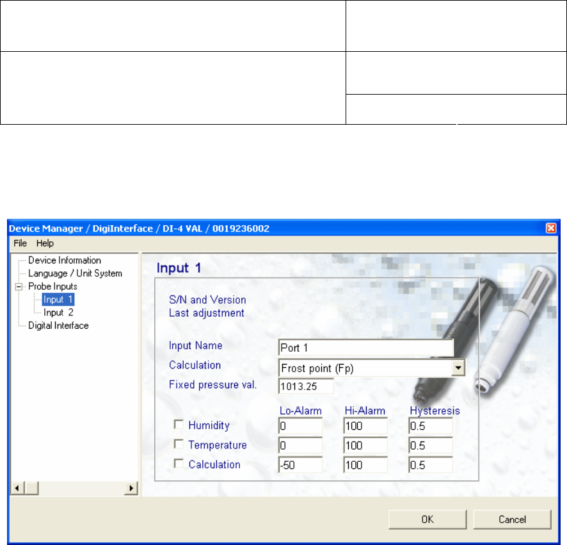Open the Calculation dropdown arrow
The width and height of the screenshot is (567, 545).
coord(458,368)
